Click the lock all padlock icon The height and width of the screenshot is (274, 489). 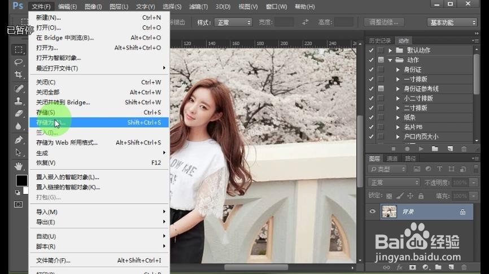pos(421,196)
